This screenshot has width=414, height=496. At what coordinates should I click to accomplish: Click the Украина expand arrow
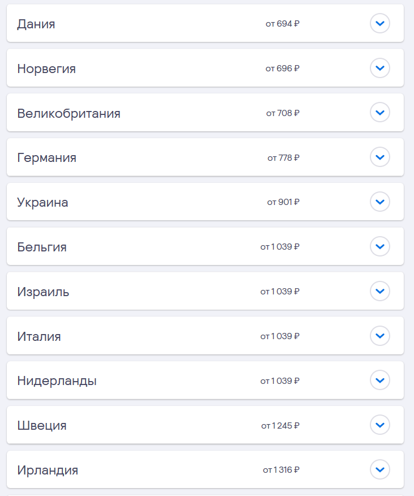pos(379,202)
